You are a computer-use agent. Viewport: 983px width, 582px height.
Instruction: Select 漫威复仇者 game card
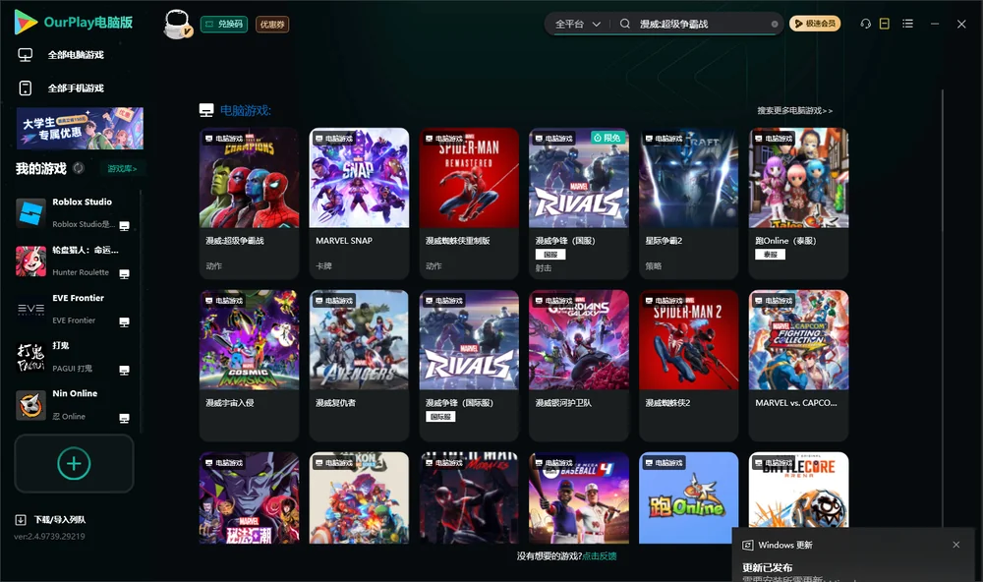359,365
